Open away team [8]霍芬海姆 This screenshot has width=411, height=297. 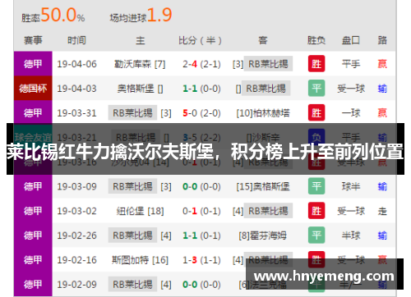tap(262, 235)
